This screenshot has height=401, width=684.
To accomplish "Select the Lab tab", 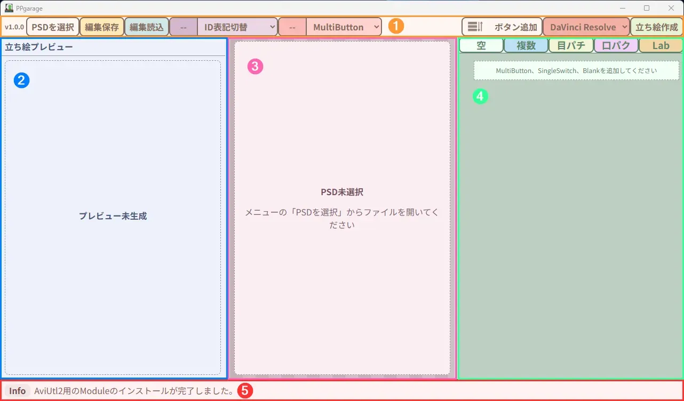I will pyautogui.click(x=661, y=45).
